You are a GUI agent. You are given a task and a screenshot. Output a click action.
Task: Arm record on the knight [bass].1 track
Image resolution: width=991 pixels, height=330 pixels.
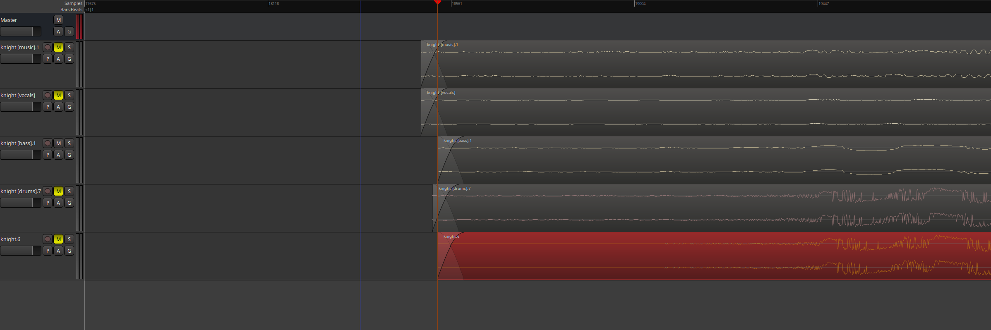(48, 143)
